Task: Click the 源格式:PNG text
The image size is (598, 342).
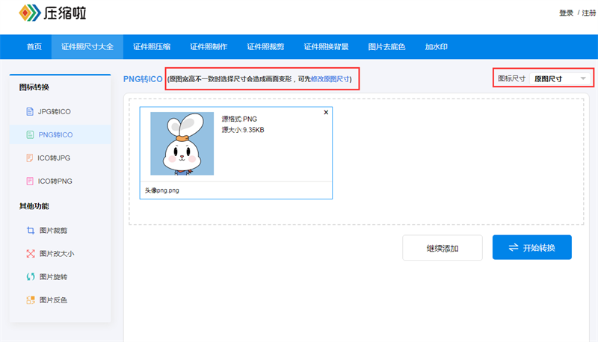Action: pos(239,119)
